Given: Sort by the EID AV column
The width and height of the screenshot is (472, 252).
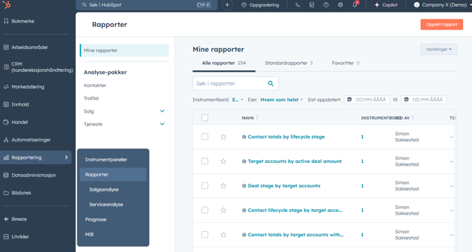Looking at the screenshot, I should click(405, 118).
